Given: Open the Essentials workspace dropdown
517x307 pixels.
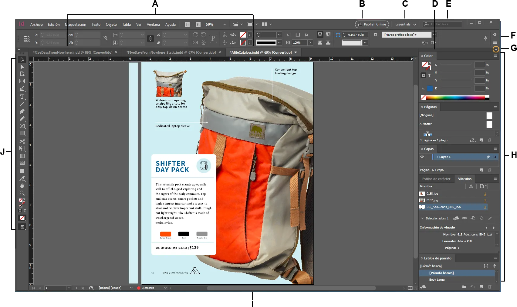Looking at the screenshot, I should tap(405, 24).
